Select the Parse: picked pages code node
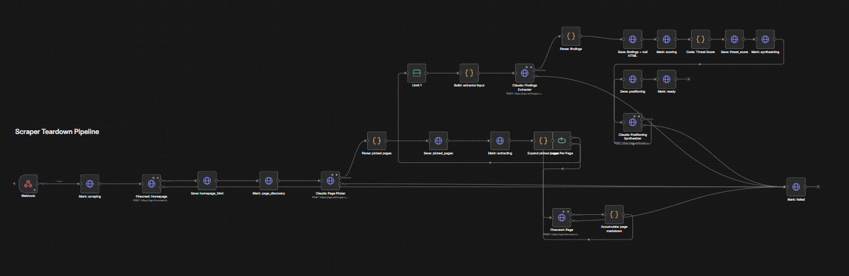This screenshot has width=849, height=276. (377, 141)
